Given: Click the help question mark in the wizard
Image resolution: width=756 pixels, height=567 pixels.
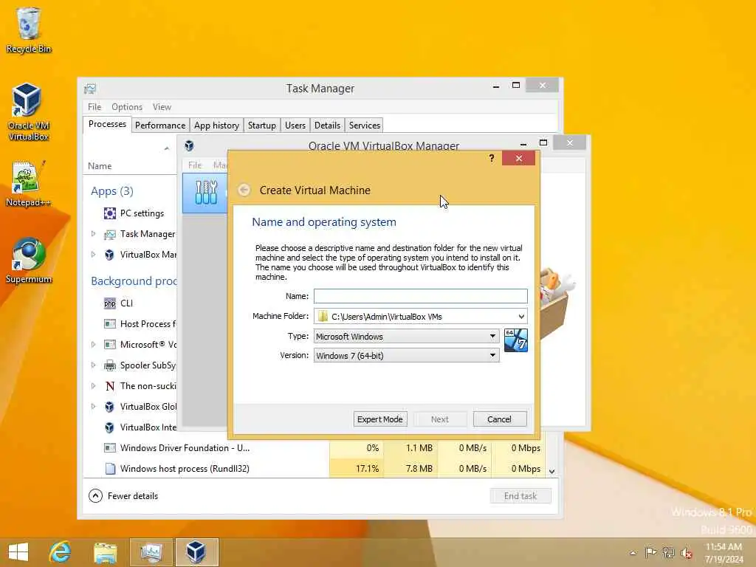Looking at the screenshot, I should tap(491, 158).
